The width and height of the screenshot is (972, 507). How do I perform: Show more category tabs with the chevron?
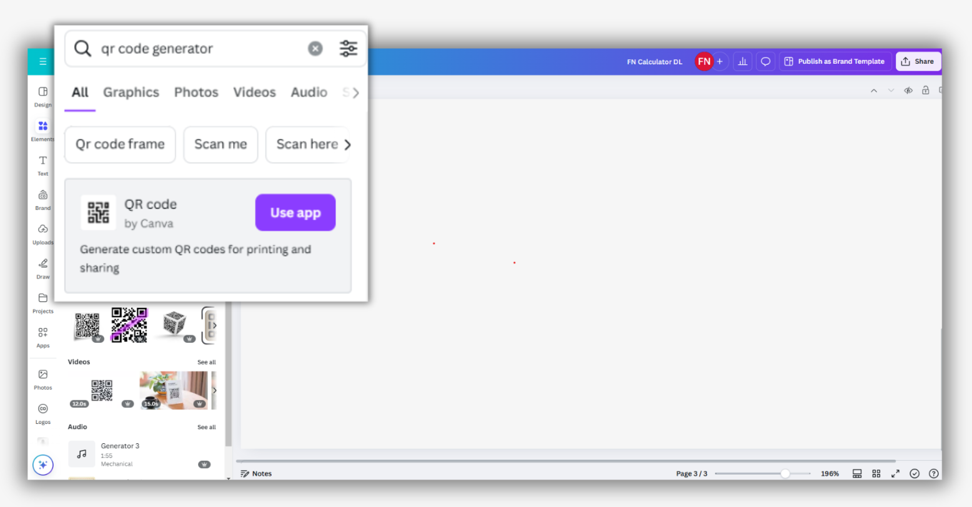click(355, 93)
